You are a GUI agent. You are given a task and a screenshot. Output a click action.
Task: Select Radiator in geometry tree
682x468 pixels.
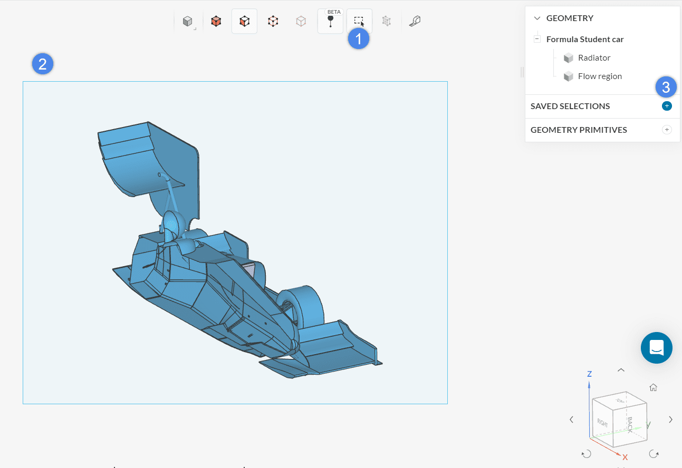tap(594, 58)
